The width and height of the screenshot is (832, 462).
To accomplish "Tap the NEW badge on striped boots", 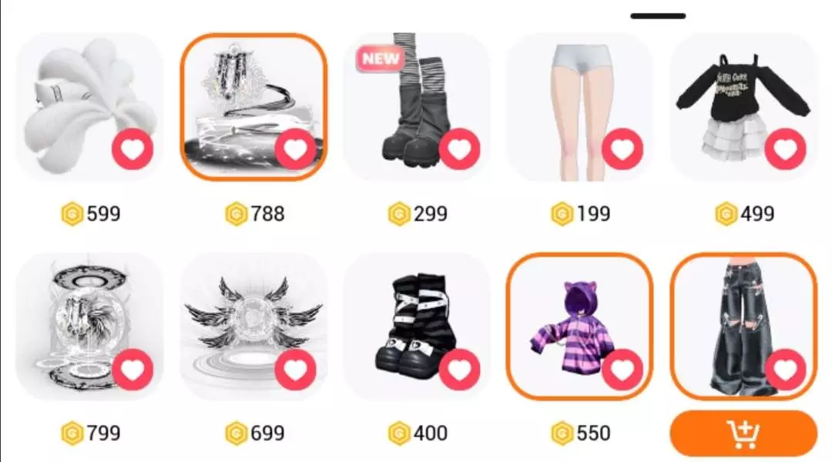I will [x=381, y=59].
